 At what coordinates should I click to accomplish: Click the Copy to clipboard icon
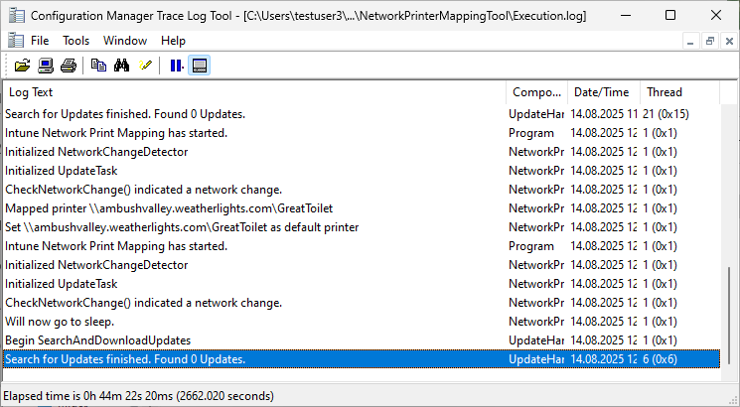tap(98, 66)
